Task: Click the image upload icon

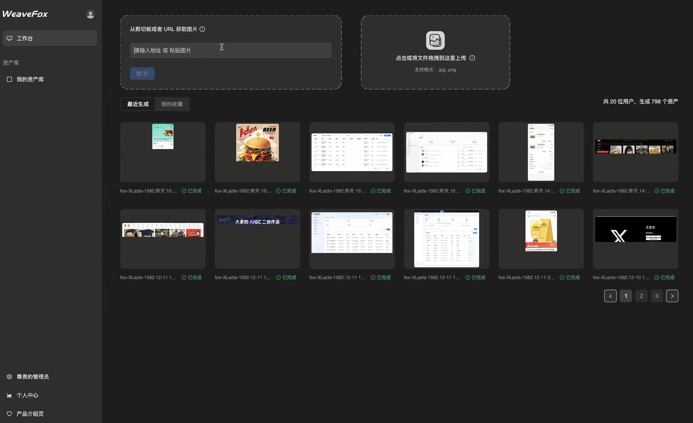Action: pos(435,40)
